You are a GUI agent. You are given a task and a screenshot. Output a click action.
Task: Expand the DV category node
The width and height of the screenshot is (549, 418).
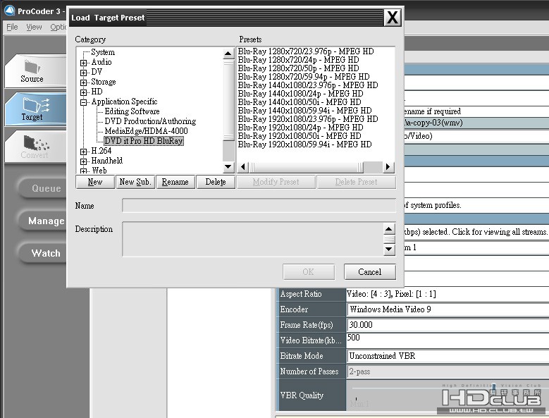pos(83,73)
